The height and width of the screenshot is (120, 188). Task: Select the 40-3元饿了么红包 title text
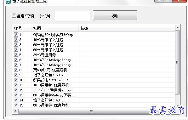coord(48,40)
